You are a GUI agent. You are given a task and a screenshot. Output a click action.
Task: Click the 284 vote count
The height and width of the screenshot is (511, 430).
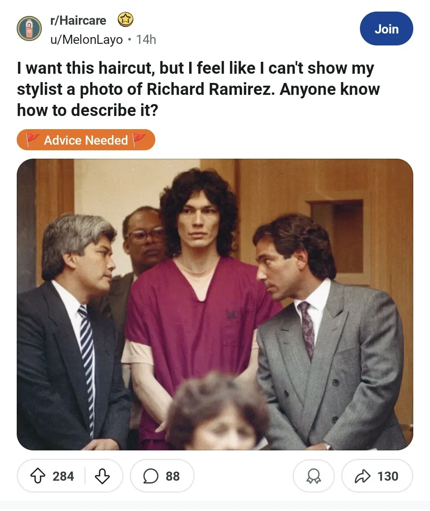point(63,476)
